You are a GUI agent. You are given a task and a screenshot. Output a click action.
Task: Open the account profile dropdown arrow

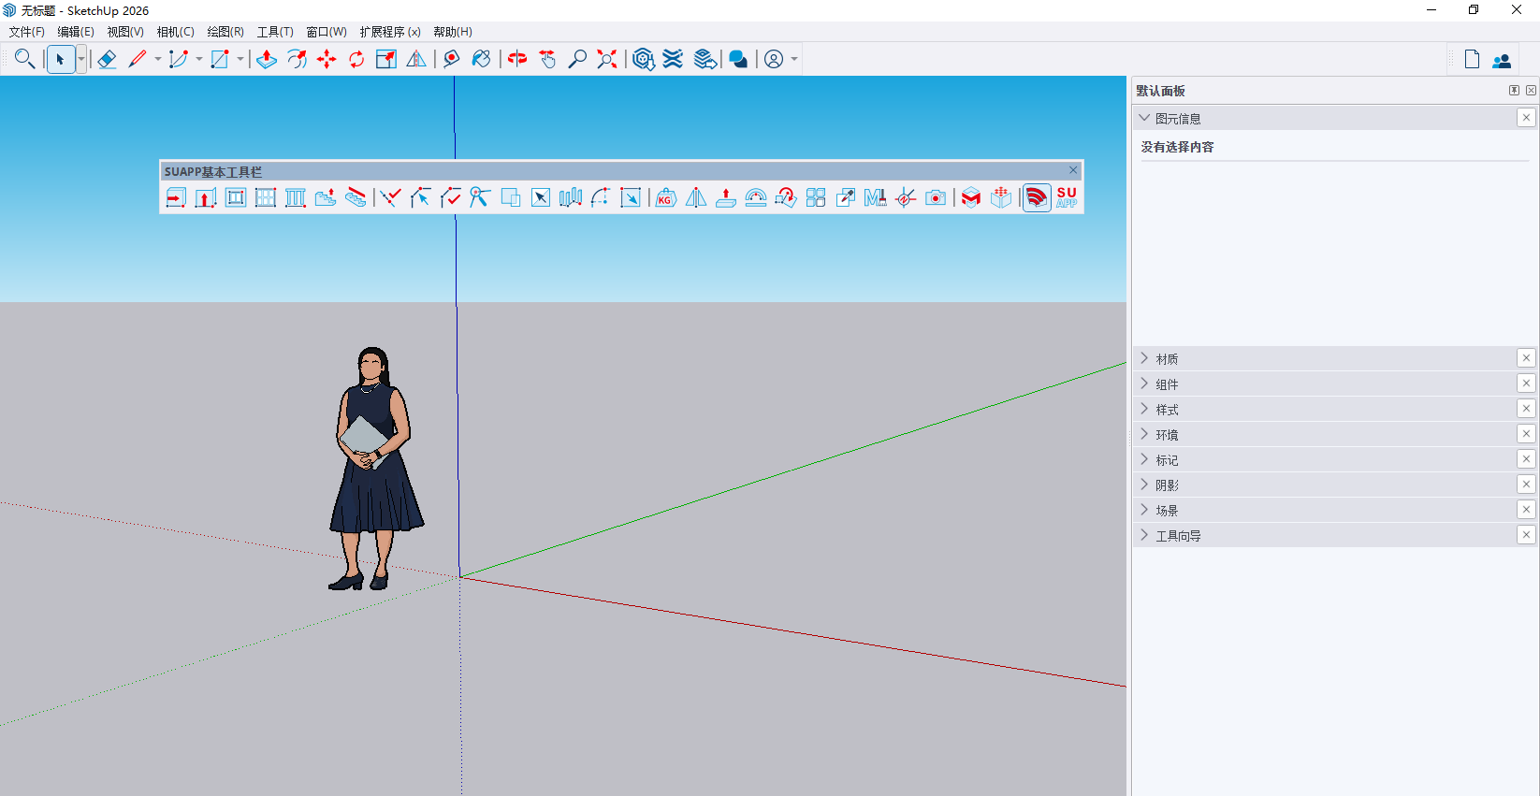point(794,59)
